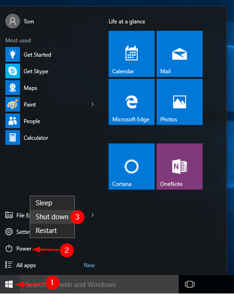Click the Calculator label text
This screenshot has width=234, height=294.
[36, 138]
